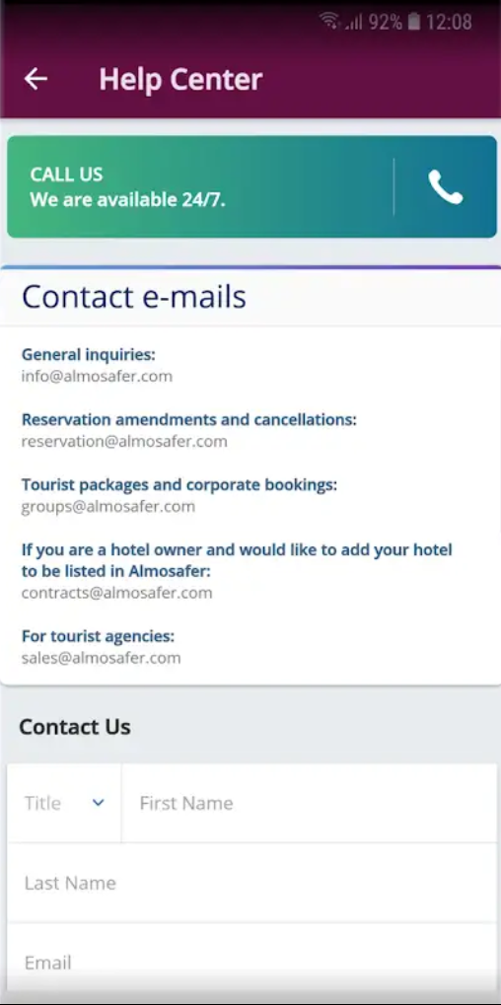Image resolution: width=501 pixels, height=1005 pixels.
Task: Tap the Contact e-mails heading
Action: pyautogui.click(x=134, y=297)
